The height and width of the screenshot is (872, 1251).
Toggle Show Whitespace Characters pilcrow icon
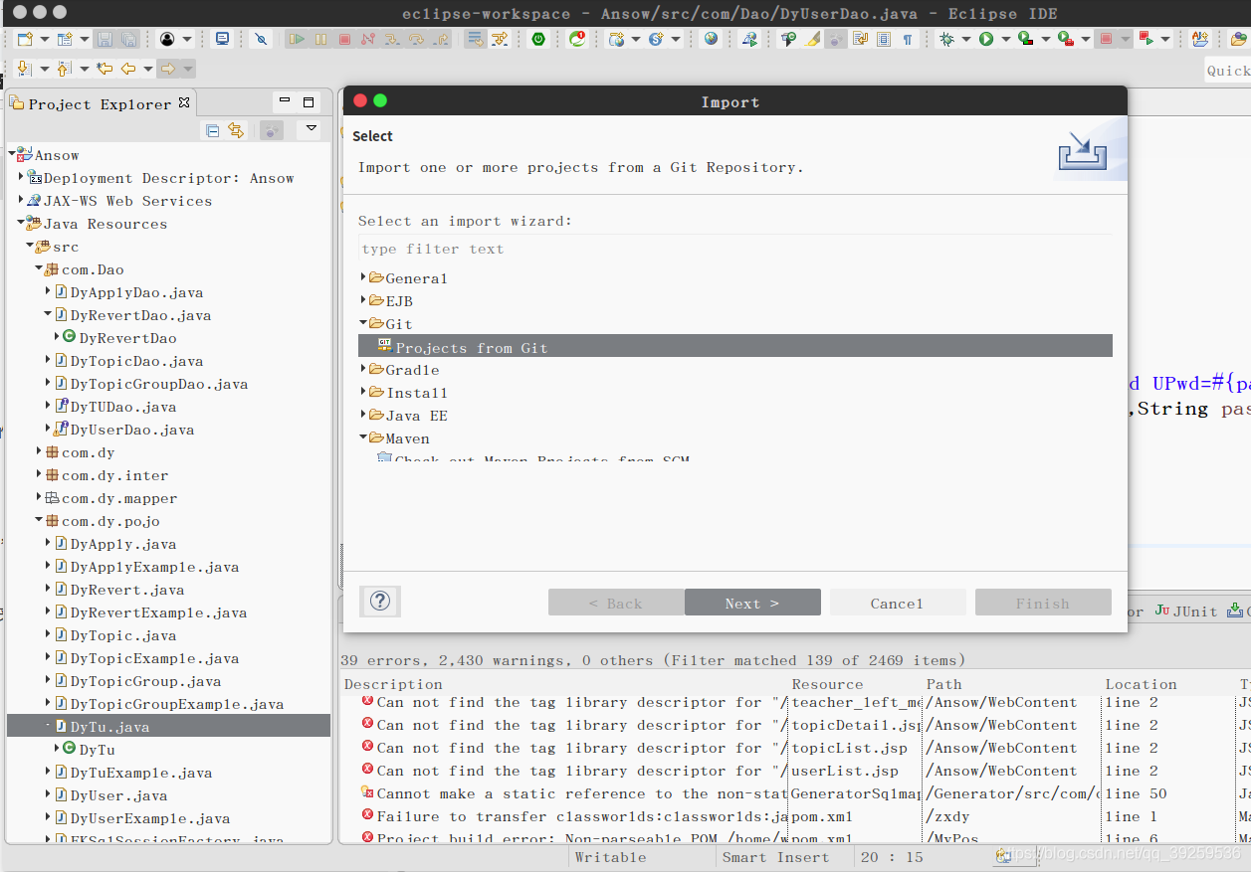click(907, 39)
